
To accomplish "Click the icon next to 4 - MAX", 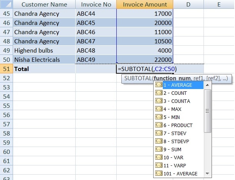I will point(159,109).
